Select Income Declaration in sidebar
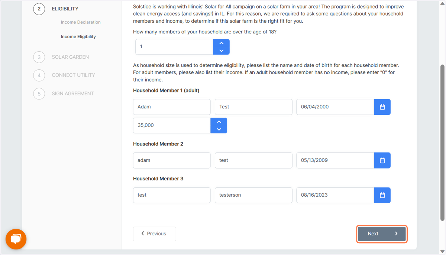 click(x=81, y=22)
